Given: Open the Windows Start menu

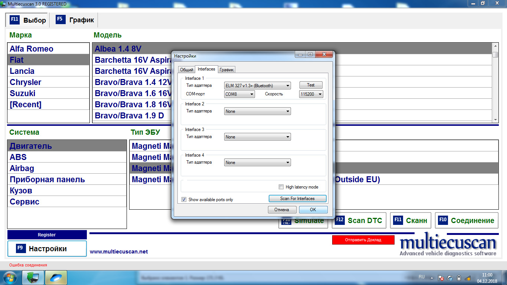Looking at the screenshot, I should 10,277.
